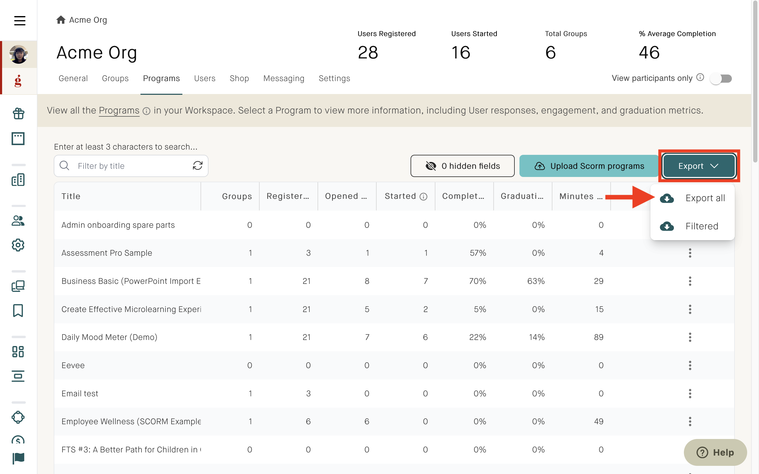The height and width of the screenshot is (474, 759).
Task: Open the three-dot menu for Daily Mood Meter
Action: (690, 337)
